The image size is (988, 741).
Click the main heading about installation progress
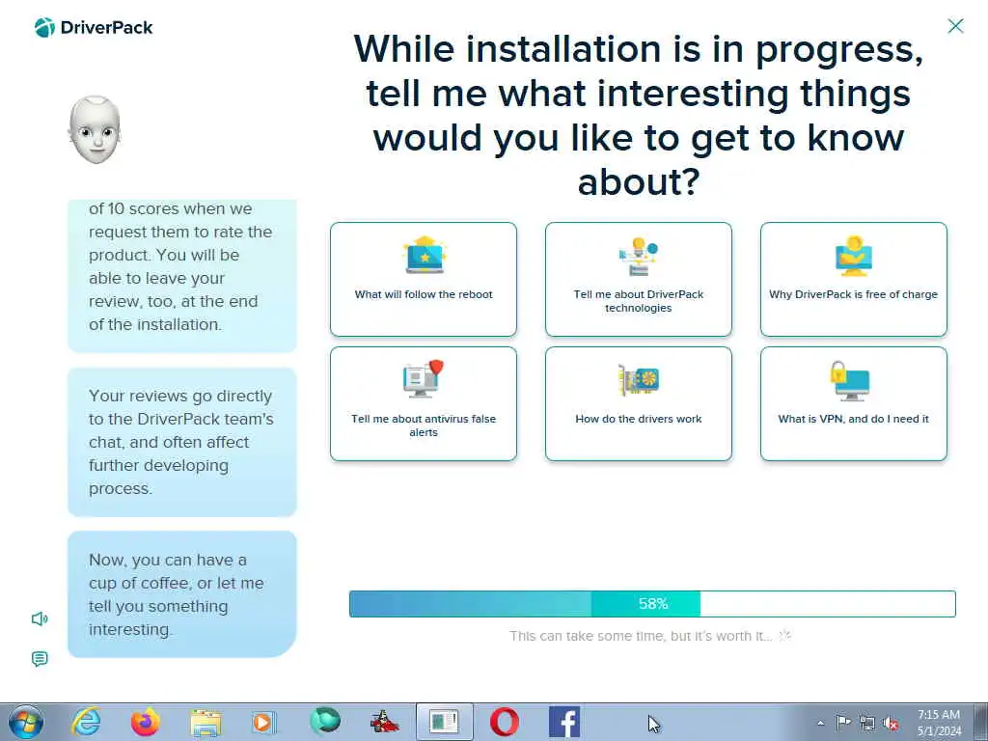[x=639, y=116]
